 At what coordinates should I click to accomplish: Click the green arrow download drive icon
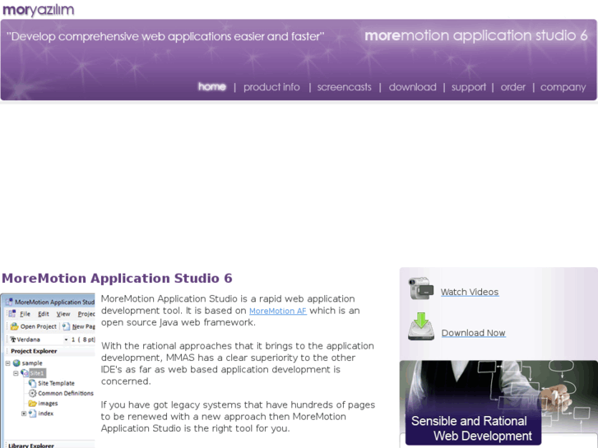point(421,326)
